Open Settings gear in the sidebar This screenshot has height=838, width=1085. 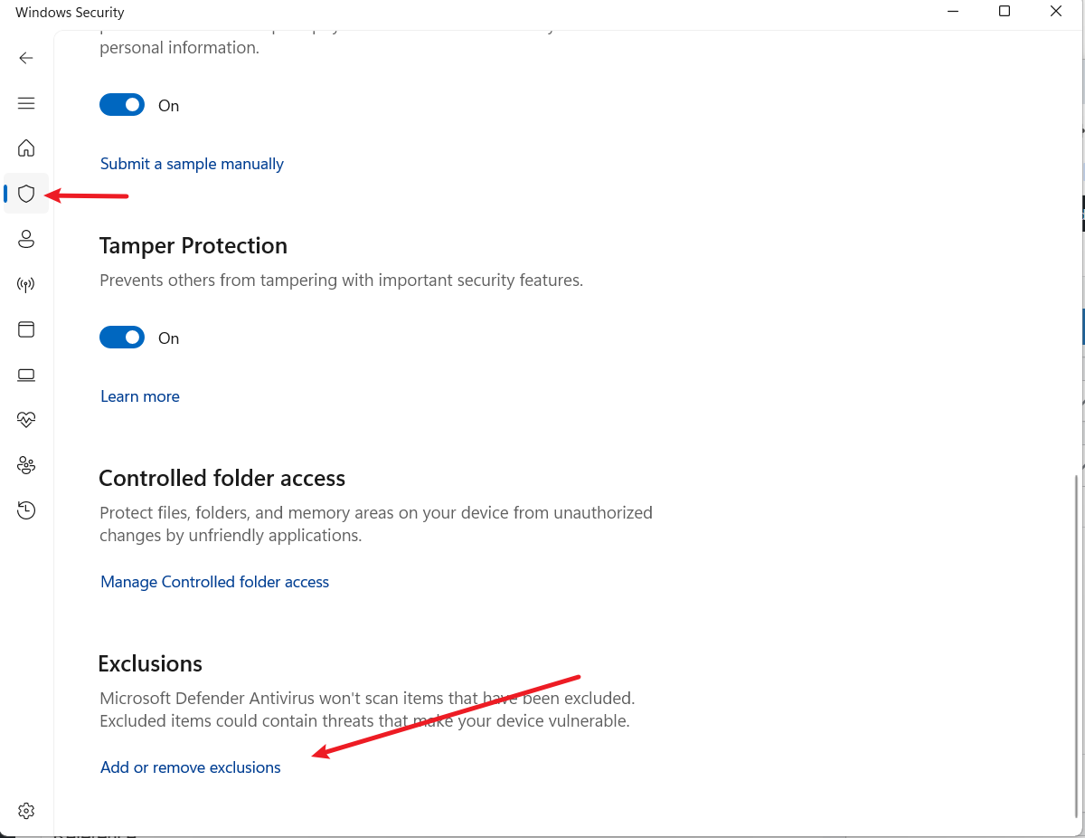(26, 810)
